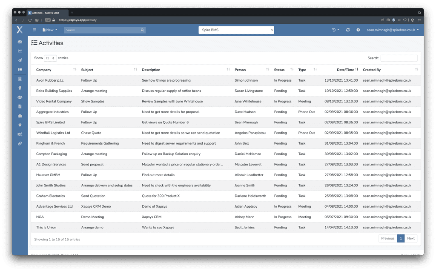This screenshot has height=271, width=436.
Task: Open the recent history dropdown menu
Action: pyautogui.click(x=336, y=30)
